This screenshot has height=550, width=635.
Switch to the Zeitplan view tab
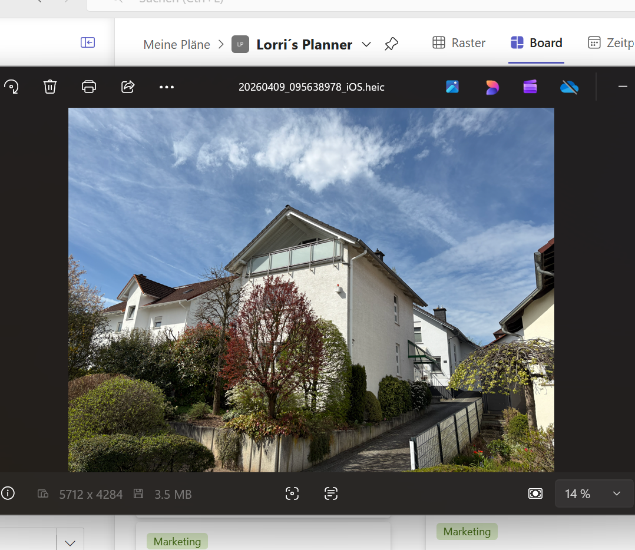pos(611,42)
